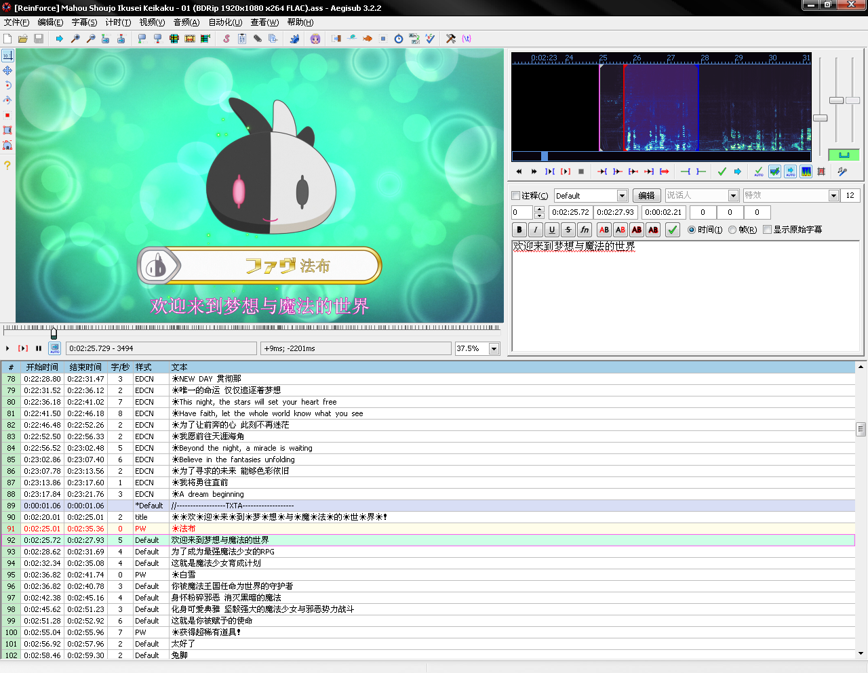Screen dimensions: 868x673
Task: Open the 37.5% video zoom dropdown
Action: pos(494,348)
